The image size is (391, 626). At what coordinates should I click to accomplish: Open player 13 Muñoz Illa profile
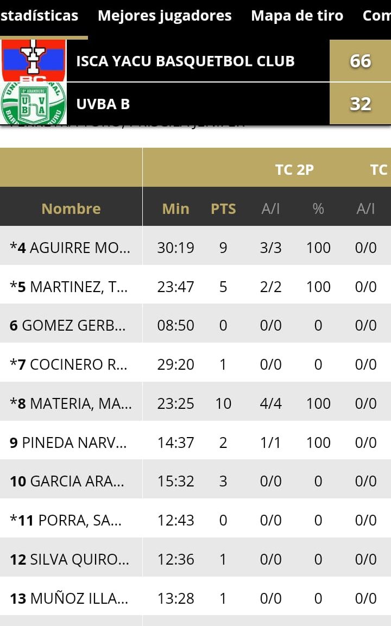pos(70,598)
